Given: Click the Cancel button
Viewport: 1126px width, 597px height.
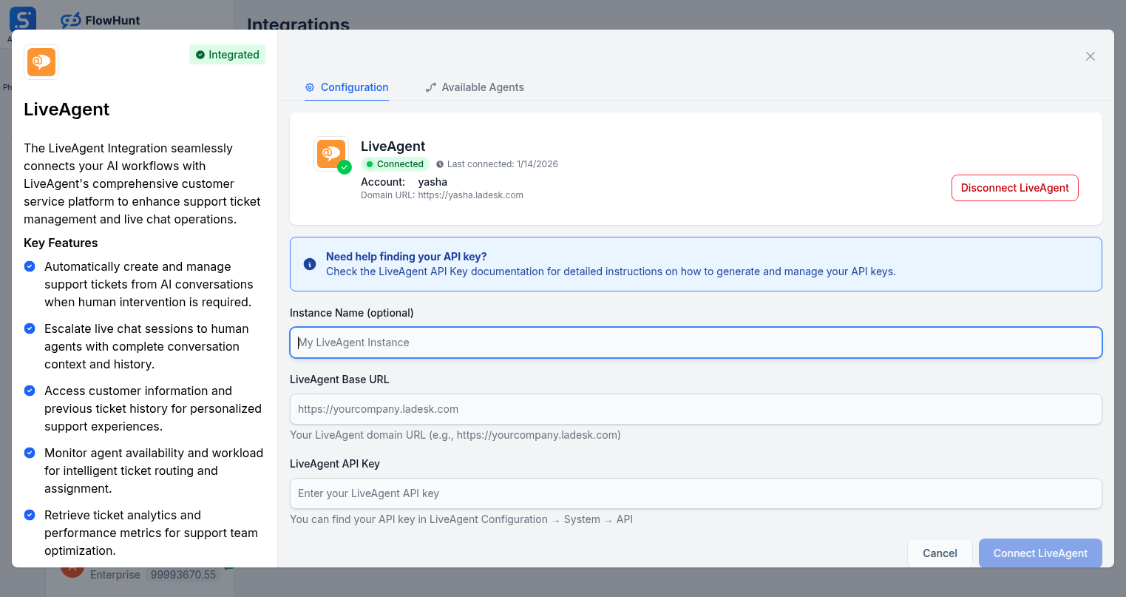Looking at the screenshot, I should coord(940,553).
